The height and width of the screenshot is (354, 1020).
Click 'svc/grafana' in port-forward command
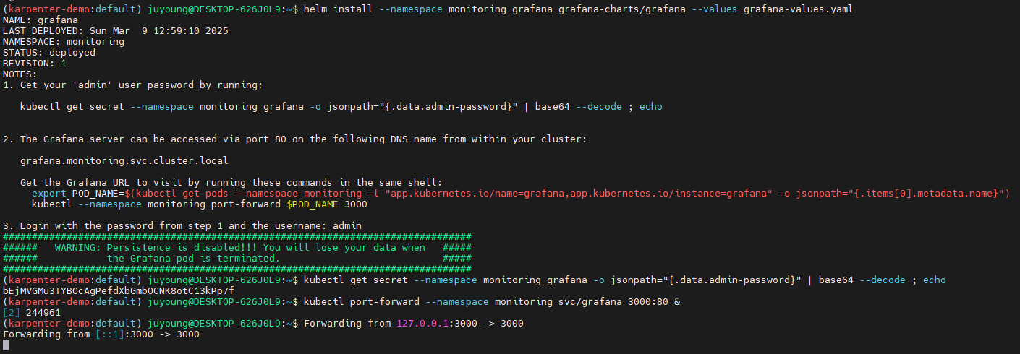pos(587,302)
